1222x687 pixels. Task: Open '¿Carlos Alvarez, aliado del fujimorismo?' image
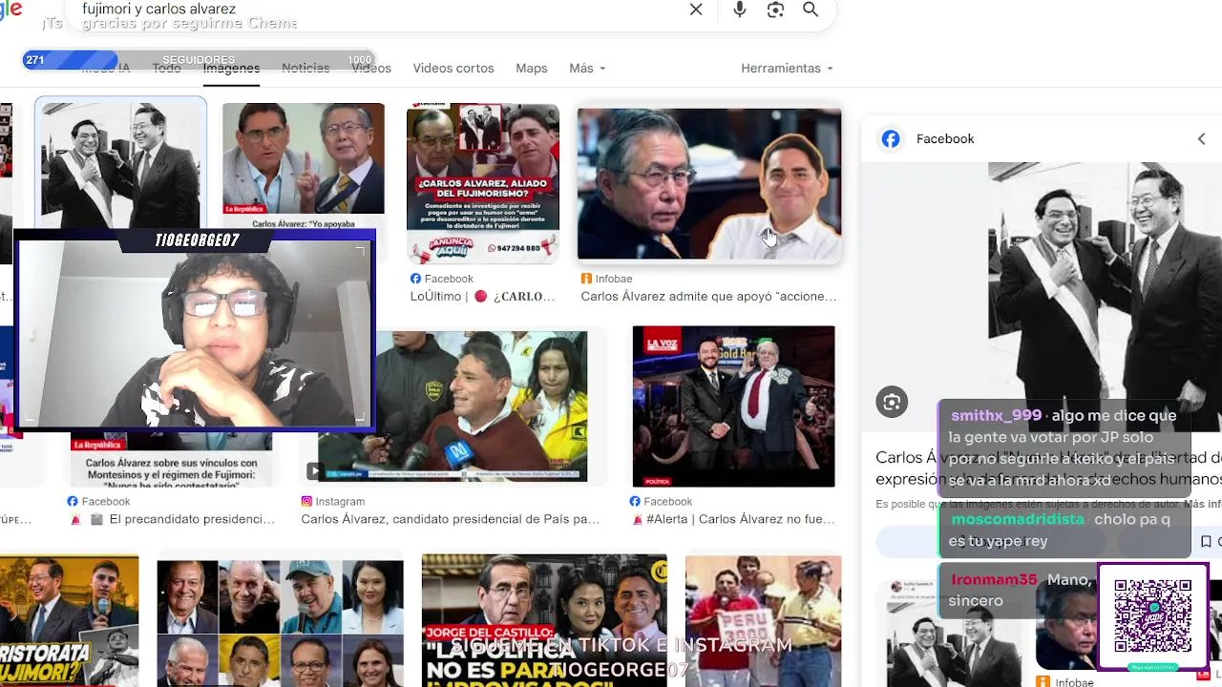click(482, 183)
